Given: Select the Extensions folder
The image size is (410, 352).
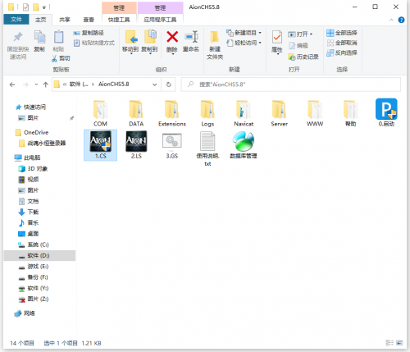Looking at the screenshot, I should 172,113.
